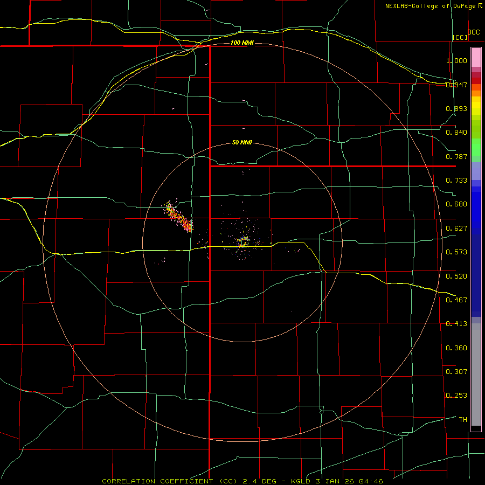Click the [CC] product label

(460, 37)
